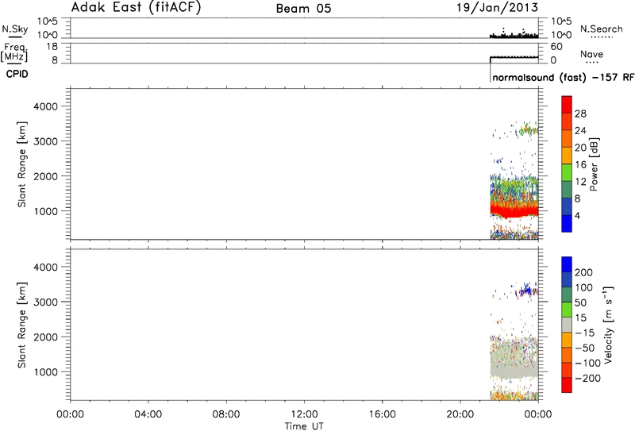The image size is (635, 431).
Task: Click the 'Beam 05' label
Action: point(303,9)
